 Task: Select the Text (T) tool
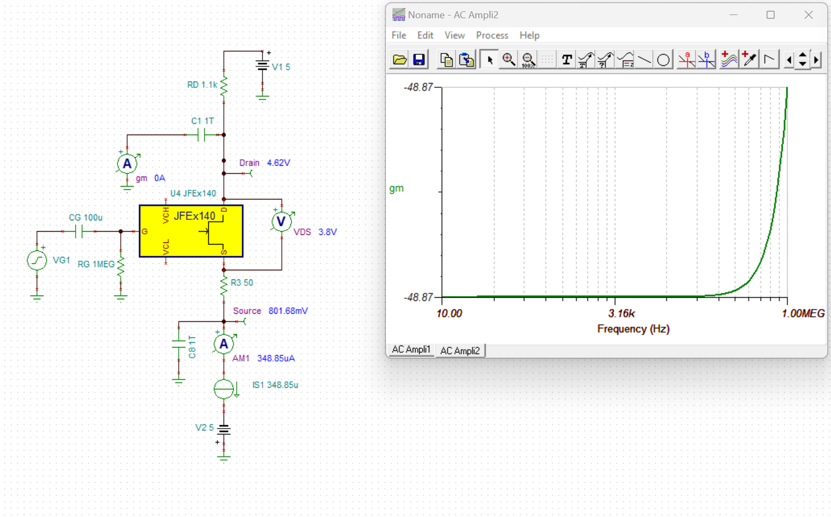point(566,60)
